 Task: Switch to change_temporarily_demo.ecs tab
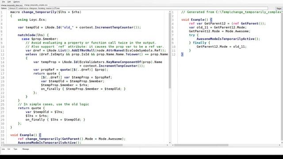[12, 5]
